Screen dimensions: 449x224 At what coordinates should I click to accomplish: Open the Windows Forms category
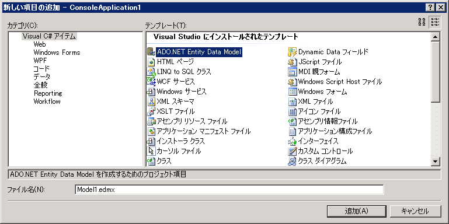[x=57, y=52]
